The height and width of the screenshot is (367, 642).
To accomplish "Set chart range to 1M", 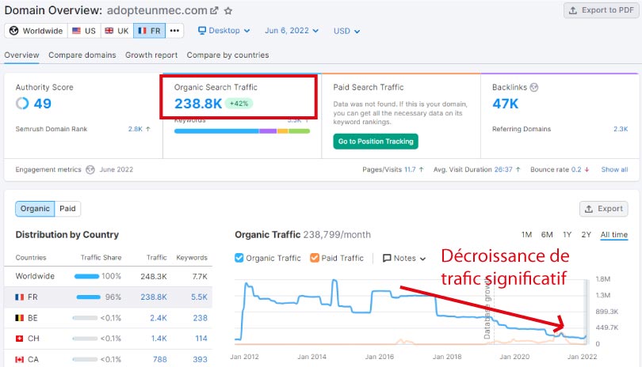I will [x=526, y=235].
